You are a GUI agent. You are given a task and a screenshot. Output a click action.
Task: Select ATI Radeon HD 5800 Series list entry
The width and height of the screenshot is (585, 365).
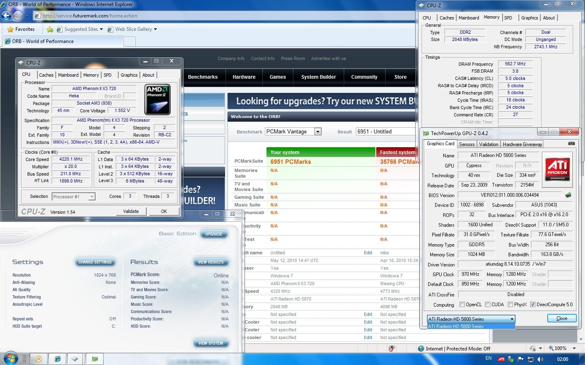click(471, 326)
